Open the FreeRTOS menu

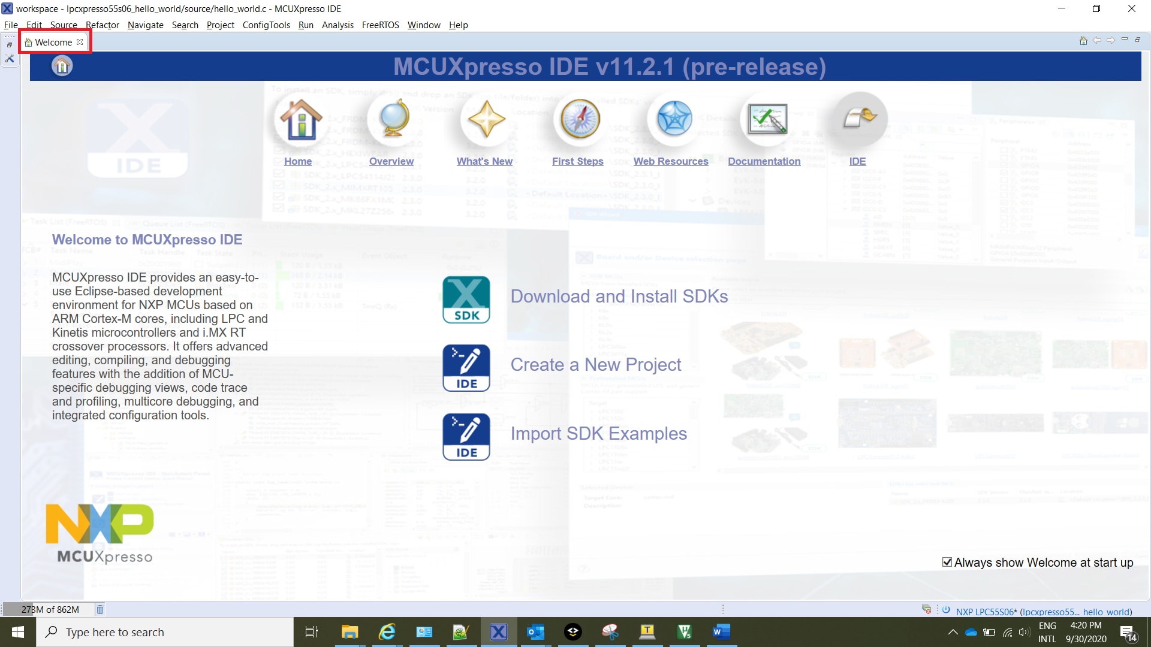pyautogui.click(x=380, y=25)
